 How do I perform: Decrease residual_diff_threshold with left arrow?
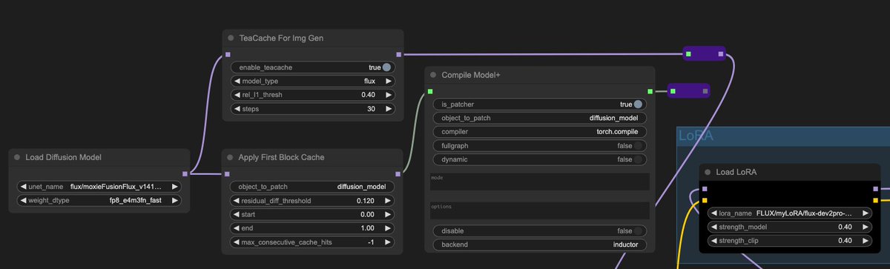[x=237, y=201]
